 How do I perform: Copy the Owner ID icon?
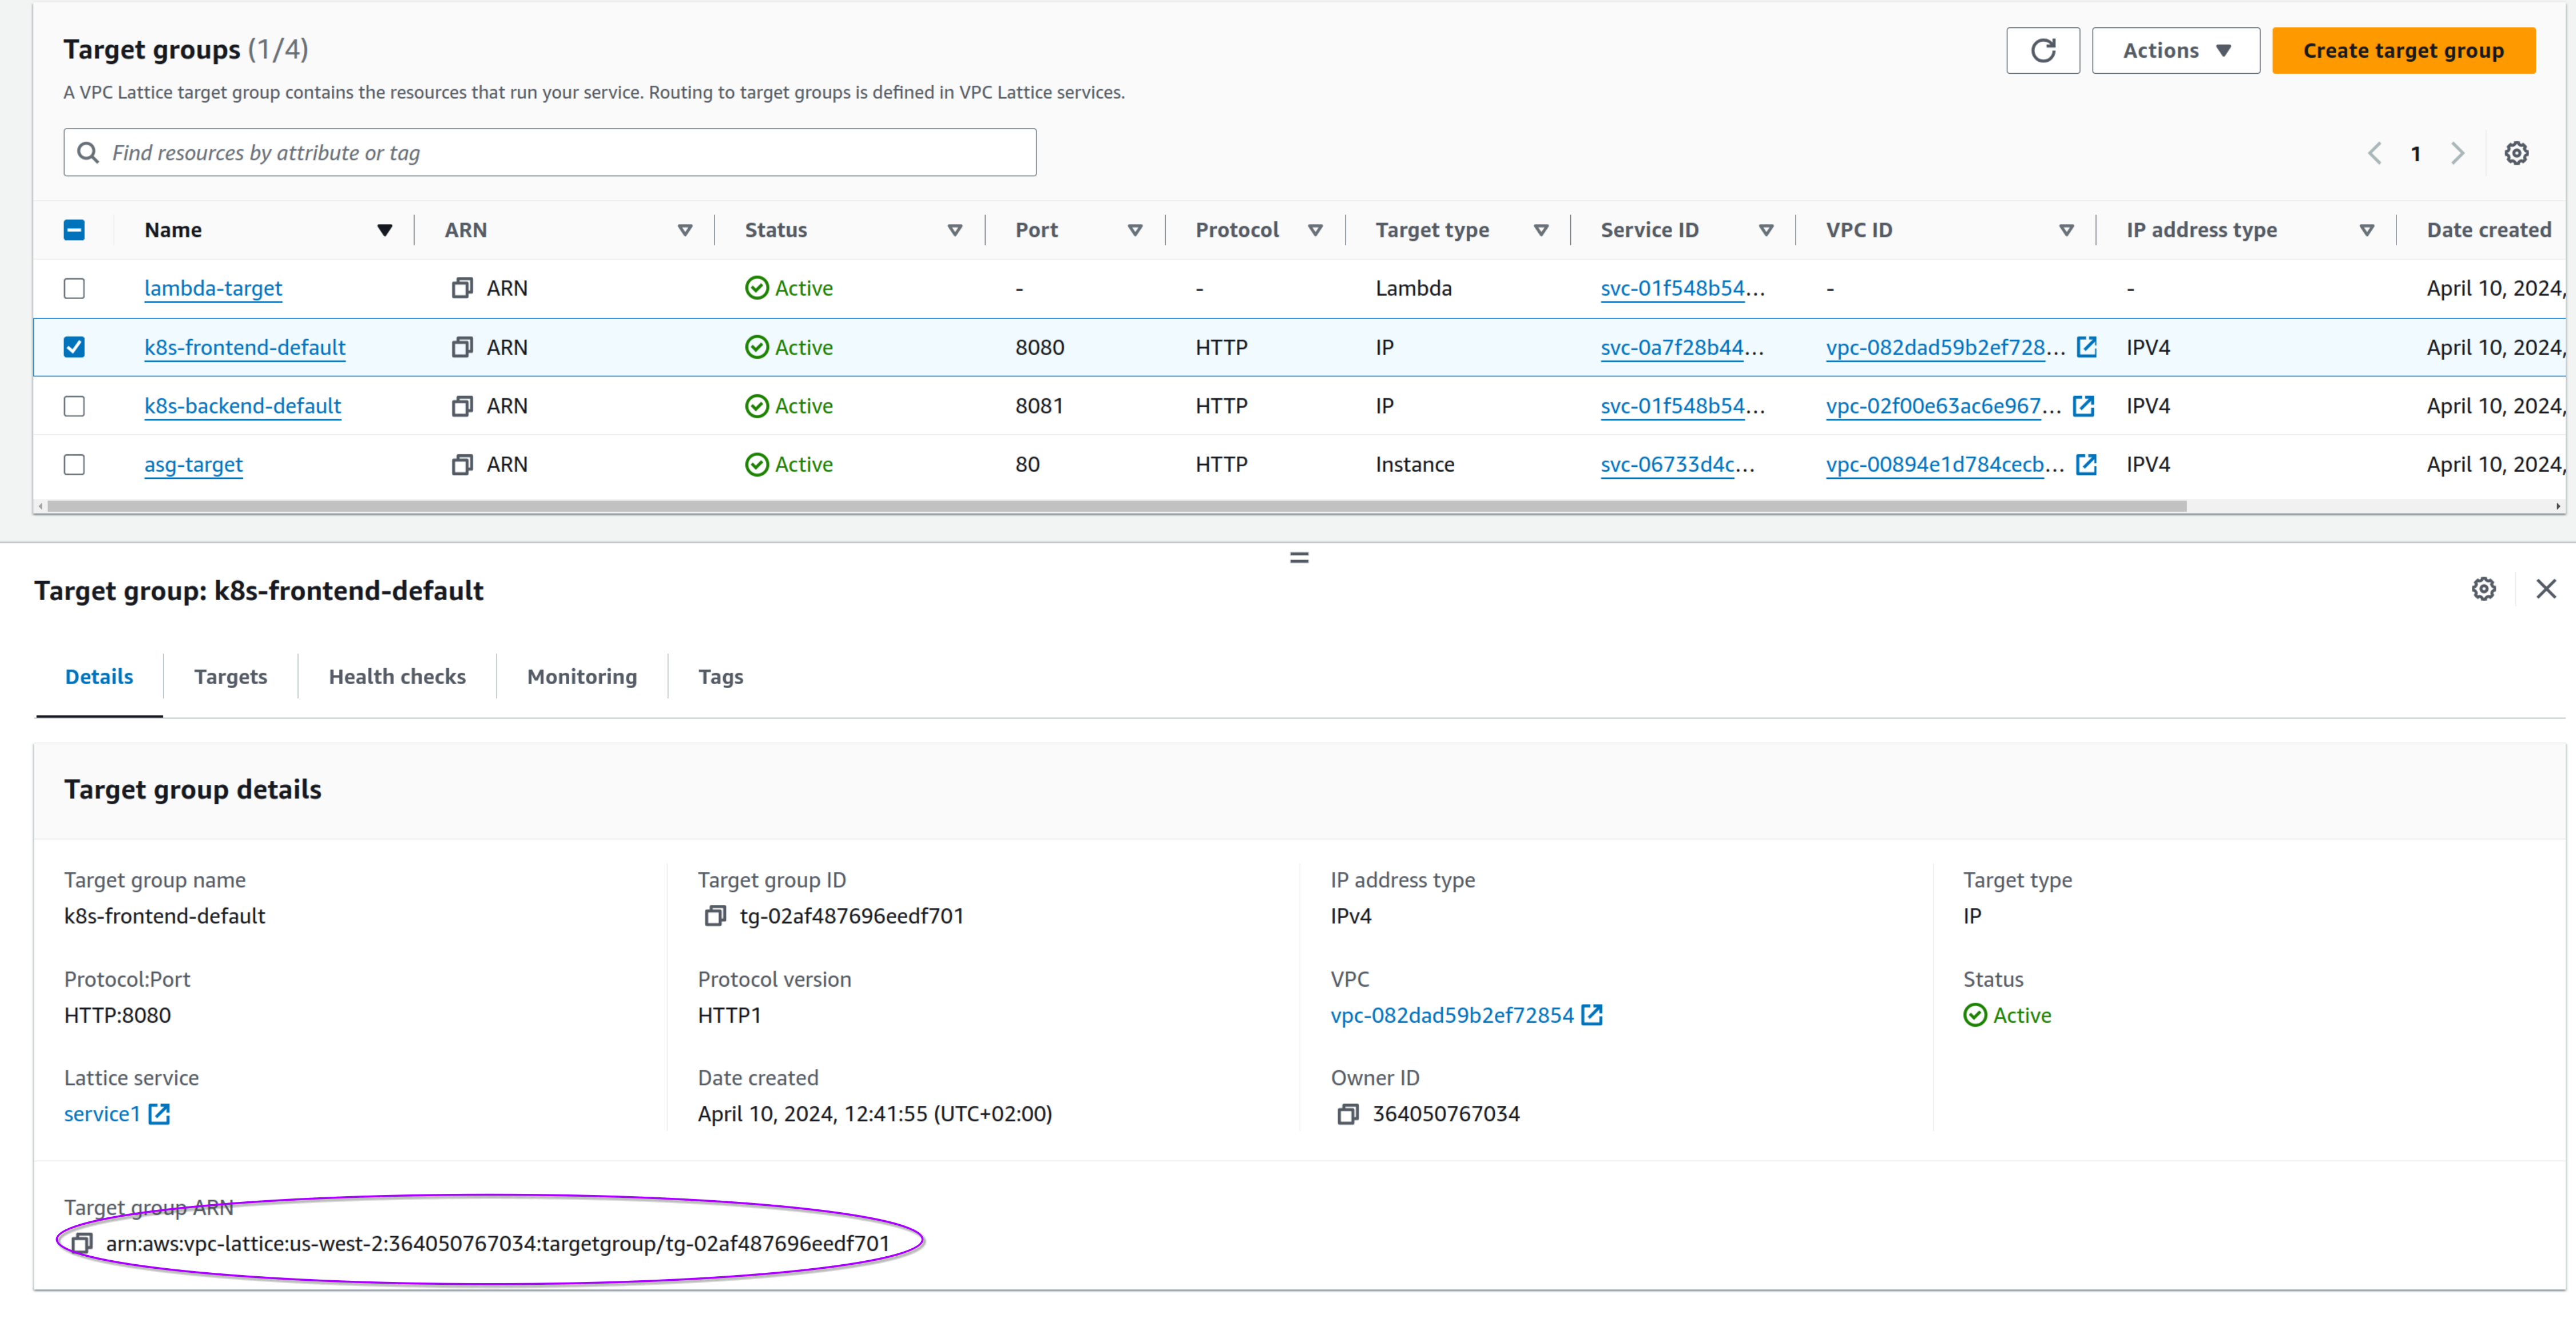coord(1347,1114)
